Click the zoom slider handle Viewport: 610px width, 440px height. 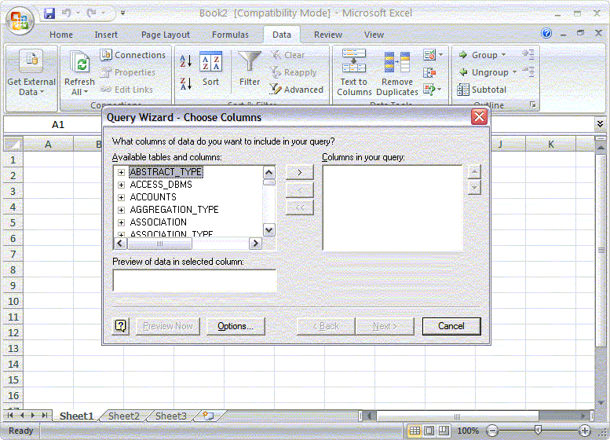point(538,431)
